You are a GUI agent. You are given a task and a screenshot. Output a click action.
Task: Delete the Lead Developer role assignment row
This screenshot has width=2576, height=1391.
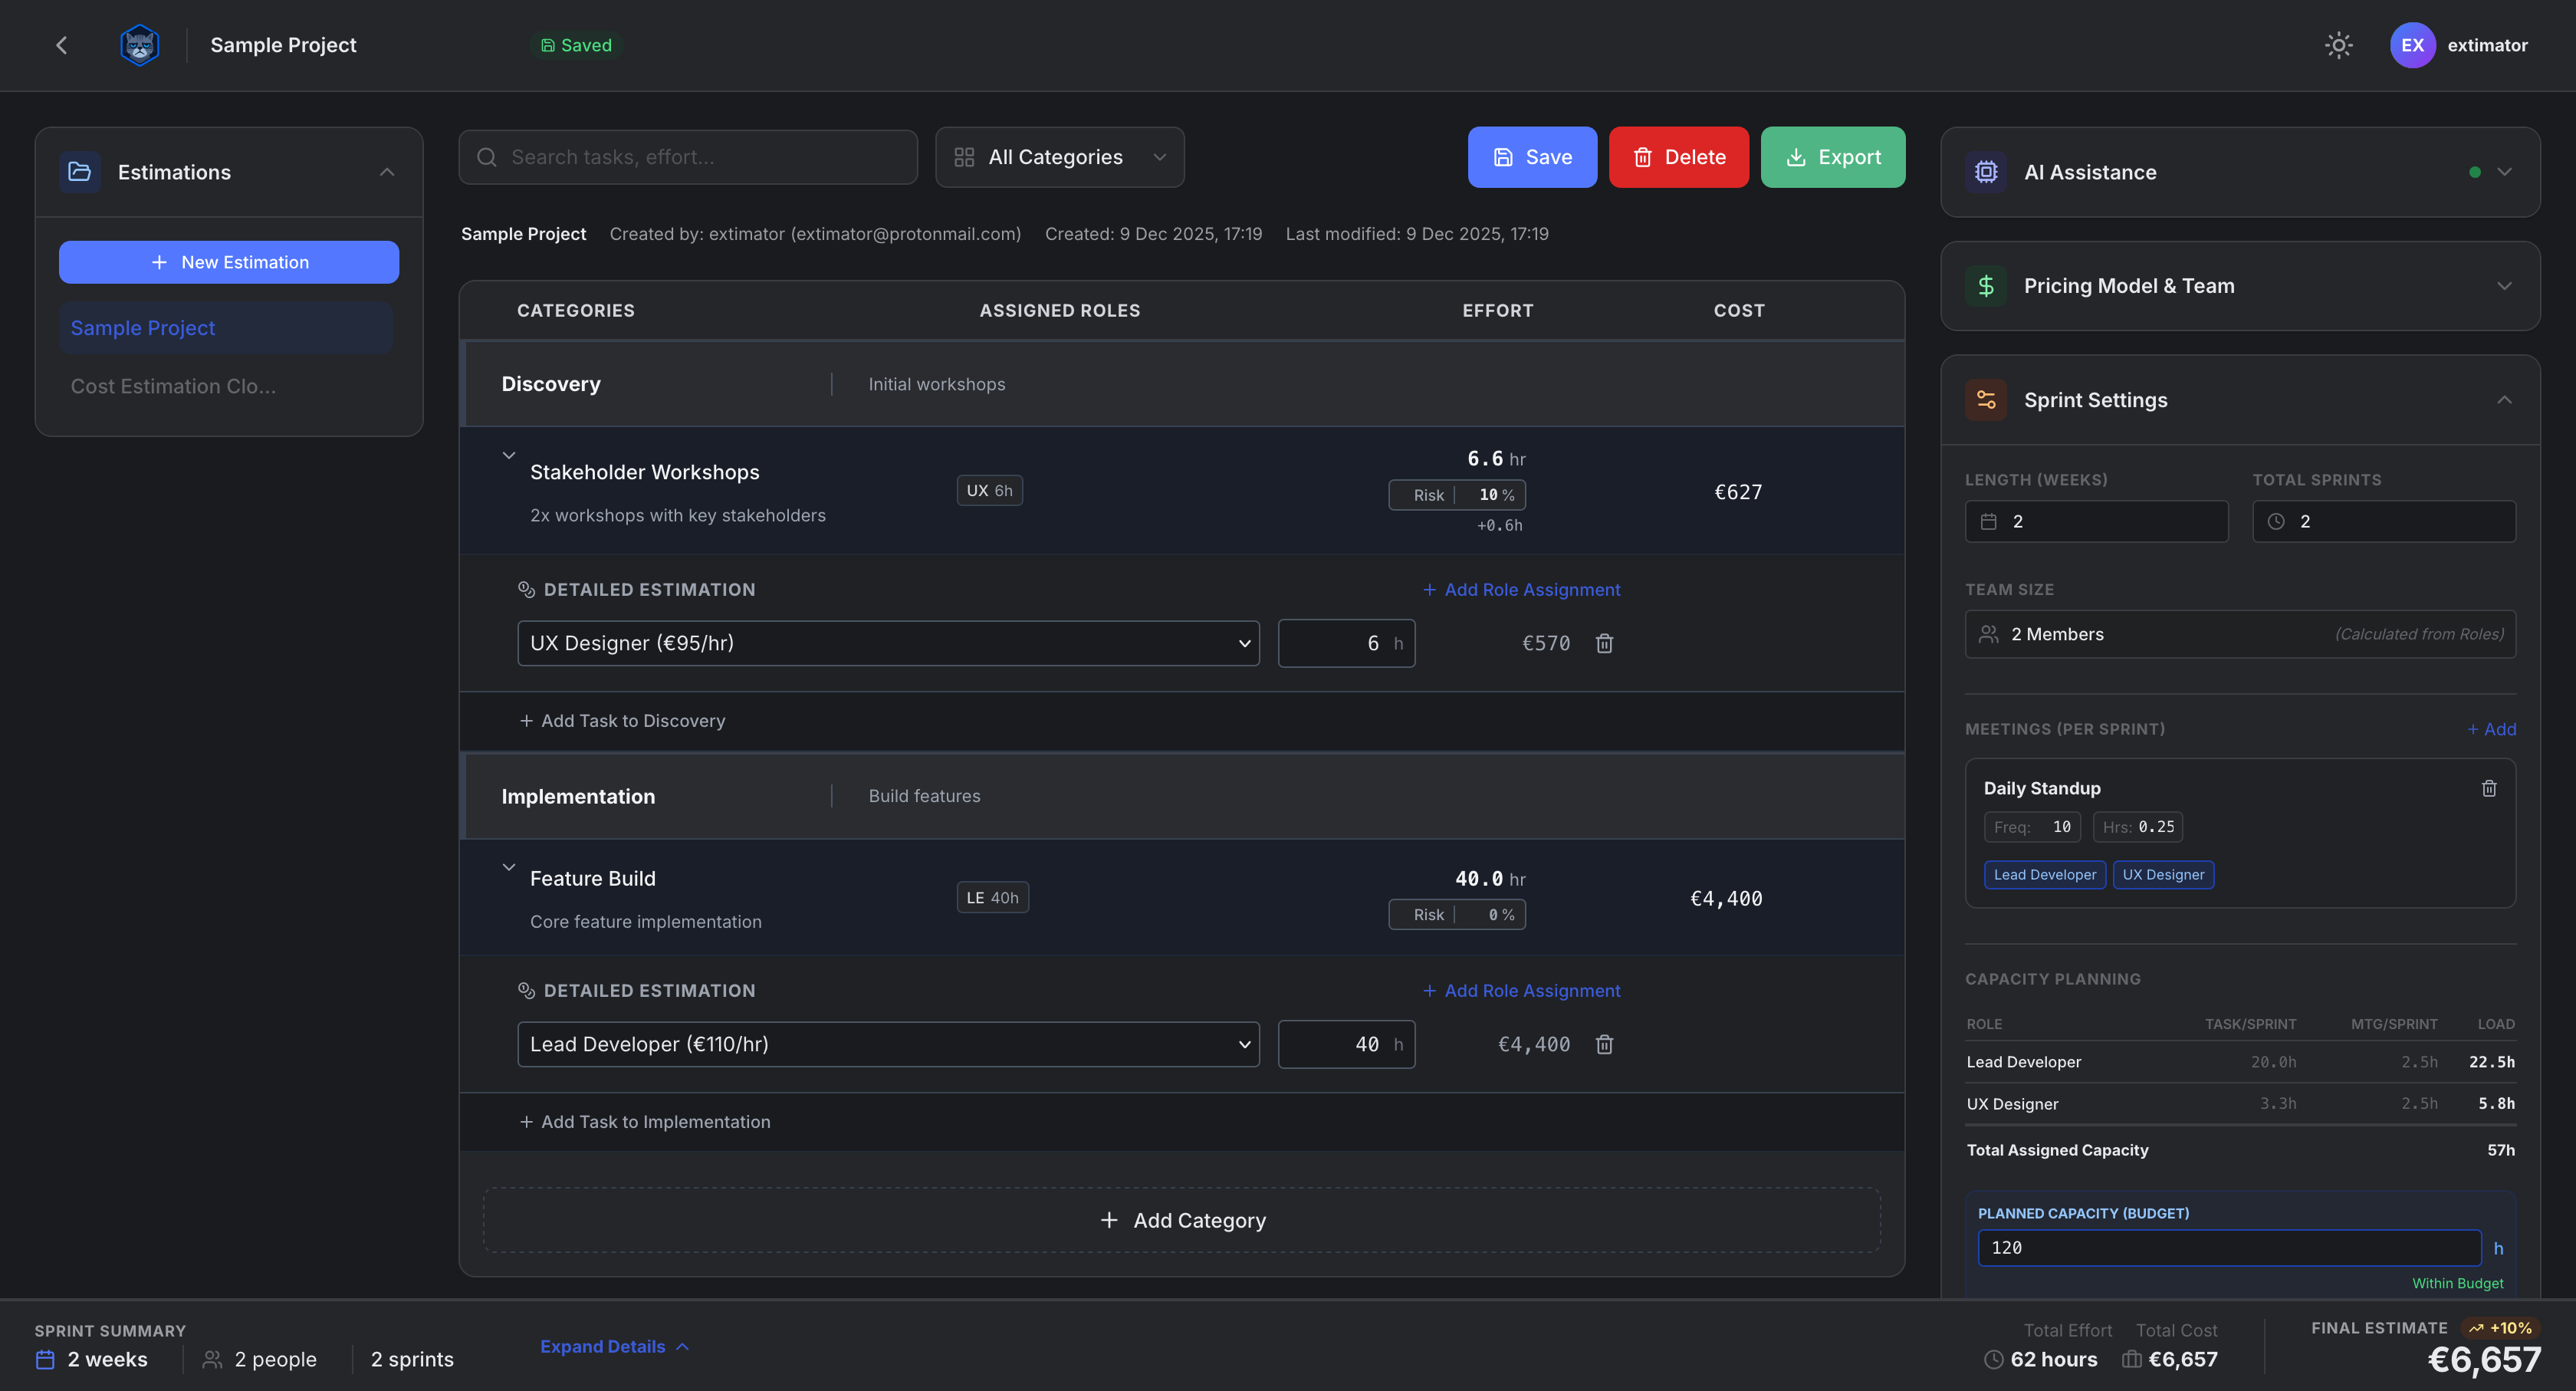[x=1604, y=1044]
